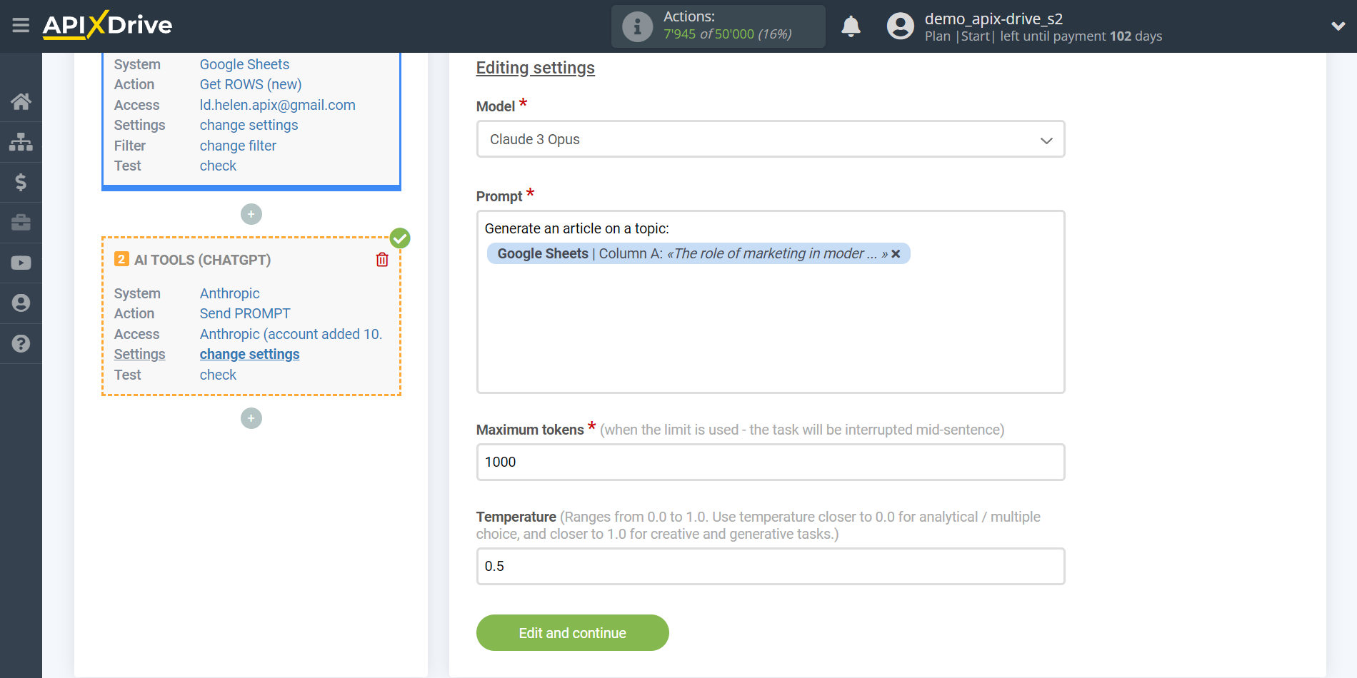The image size is (1357, 678).
Task: Expand the account menu chevron
Action: pos(1338,26)
